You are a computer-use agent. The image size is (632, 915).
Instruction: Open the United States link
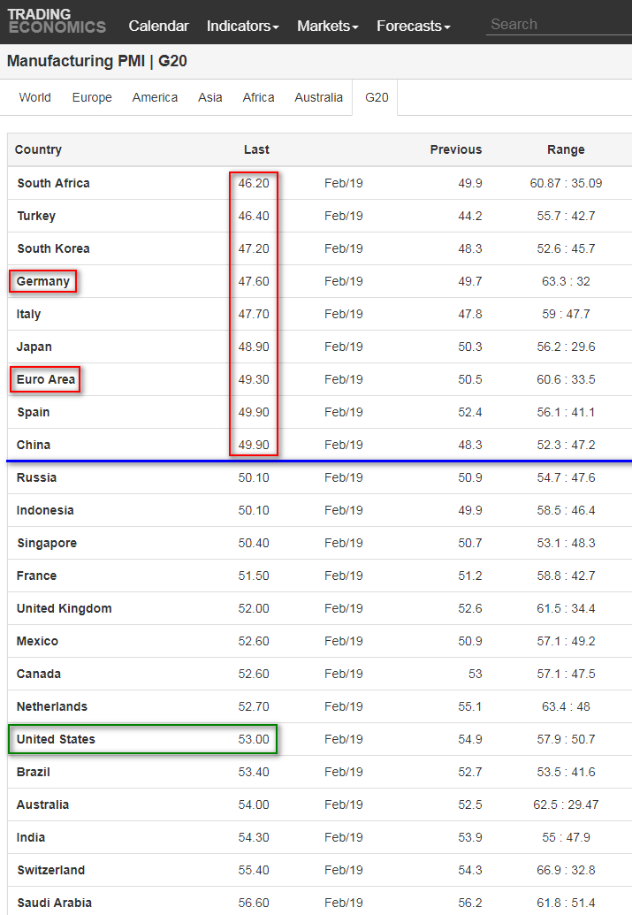[x=56, y=739]
